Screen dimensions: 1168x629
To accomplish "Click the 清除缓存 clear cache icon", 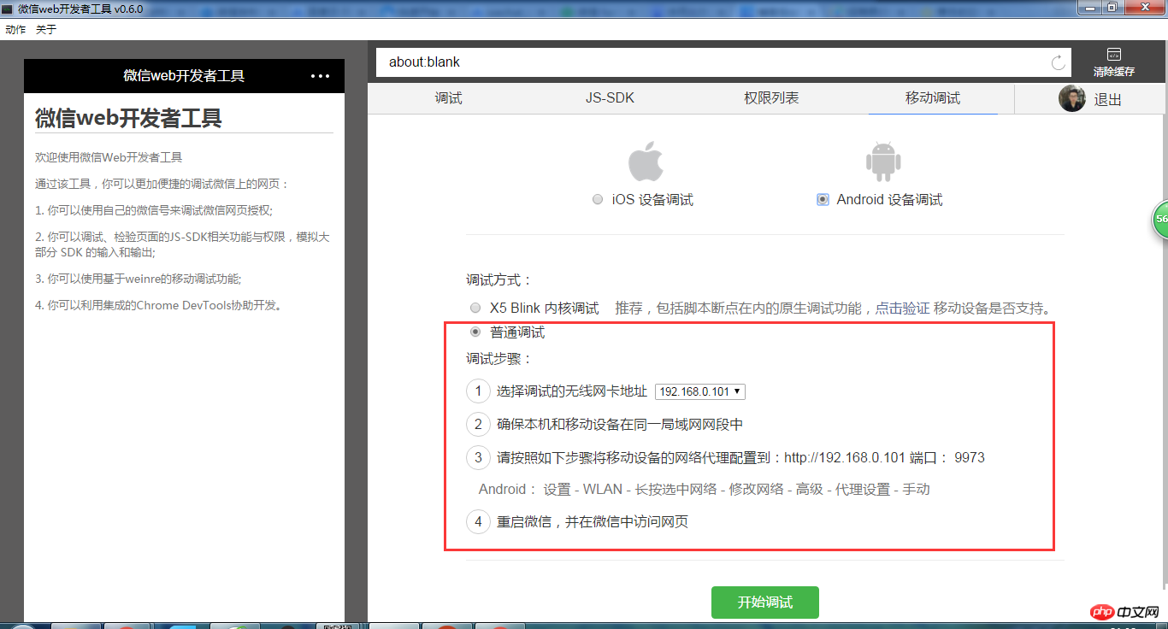I will click(x=1113, y=62).
